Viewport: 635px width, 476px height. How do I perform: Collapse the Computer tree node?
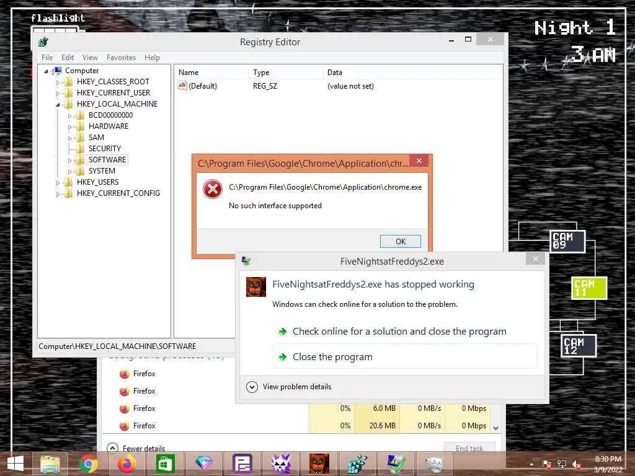(x=46, y=71)
